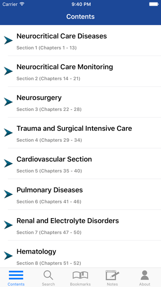
Task: Click arrow icon beside Neurocritical Care Diseases
Action: click(x=8, y=40)
